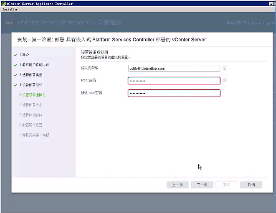This screenshot has width=276, height=213.
Task: Click the vCenter Server Appliance 6.5 安装程序 title
Action: [x=69, y=23]
